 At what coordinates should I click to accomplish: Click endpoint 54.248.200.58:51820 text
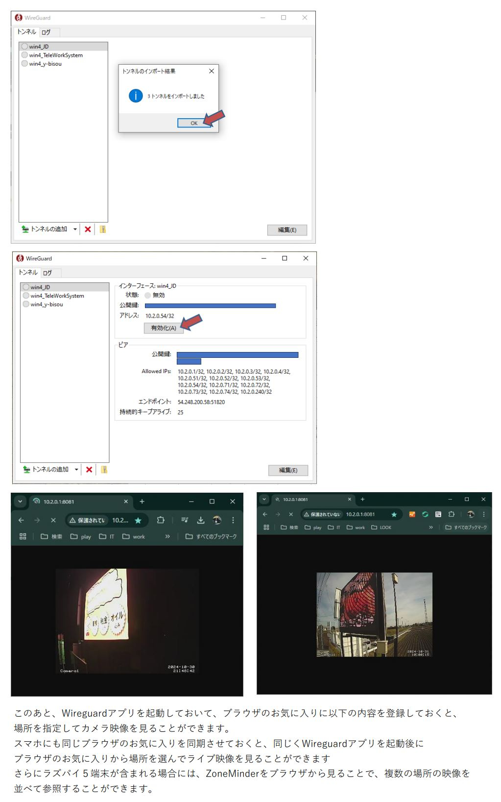pyautogui.click(x=201, y=402)
